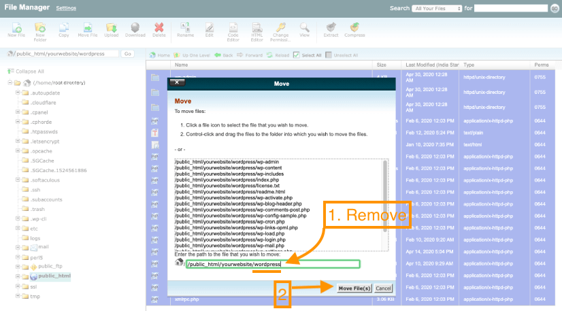The image size is (562, 311).
Task: Expand the .cphorde folder
Action: click(18, 121)
